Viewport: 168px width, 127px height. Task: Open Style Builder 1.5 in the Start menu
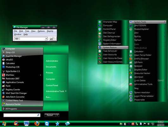click(x=22, y=71)
